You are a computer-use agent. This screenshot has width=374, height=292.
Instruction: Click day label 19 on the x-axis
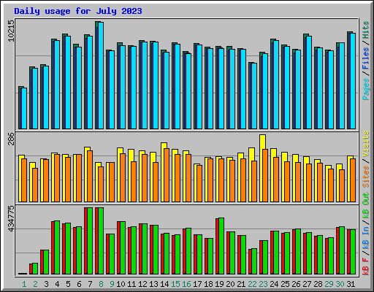219,284
